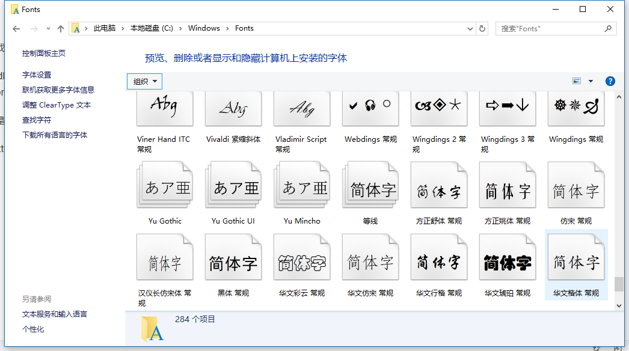
Task: Select the Yu Gothic font family icon
Action: pos(165,185)
